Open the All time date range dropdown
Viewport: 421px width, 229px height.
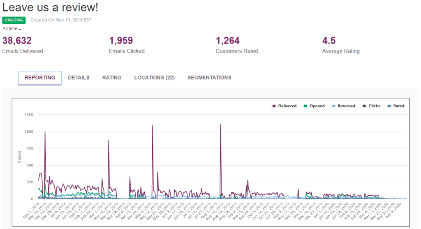pos(12,29)
